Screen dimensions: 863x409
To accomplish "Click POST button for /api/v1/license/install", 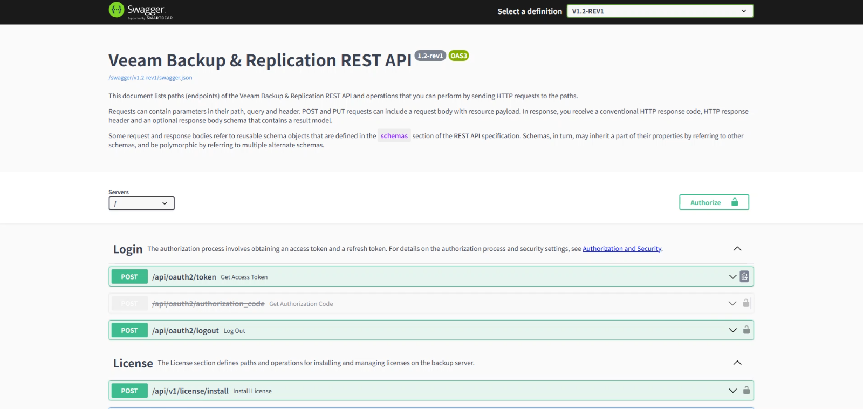I will tap(129, 391).
